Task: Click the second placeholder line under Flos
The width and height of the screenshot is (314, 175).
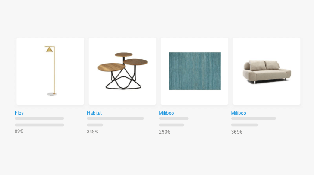Action: point(39,125)
